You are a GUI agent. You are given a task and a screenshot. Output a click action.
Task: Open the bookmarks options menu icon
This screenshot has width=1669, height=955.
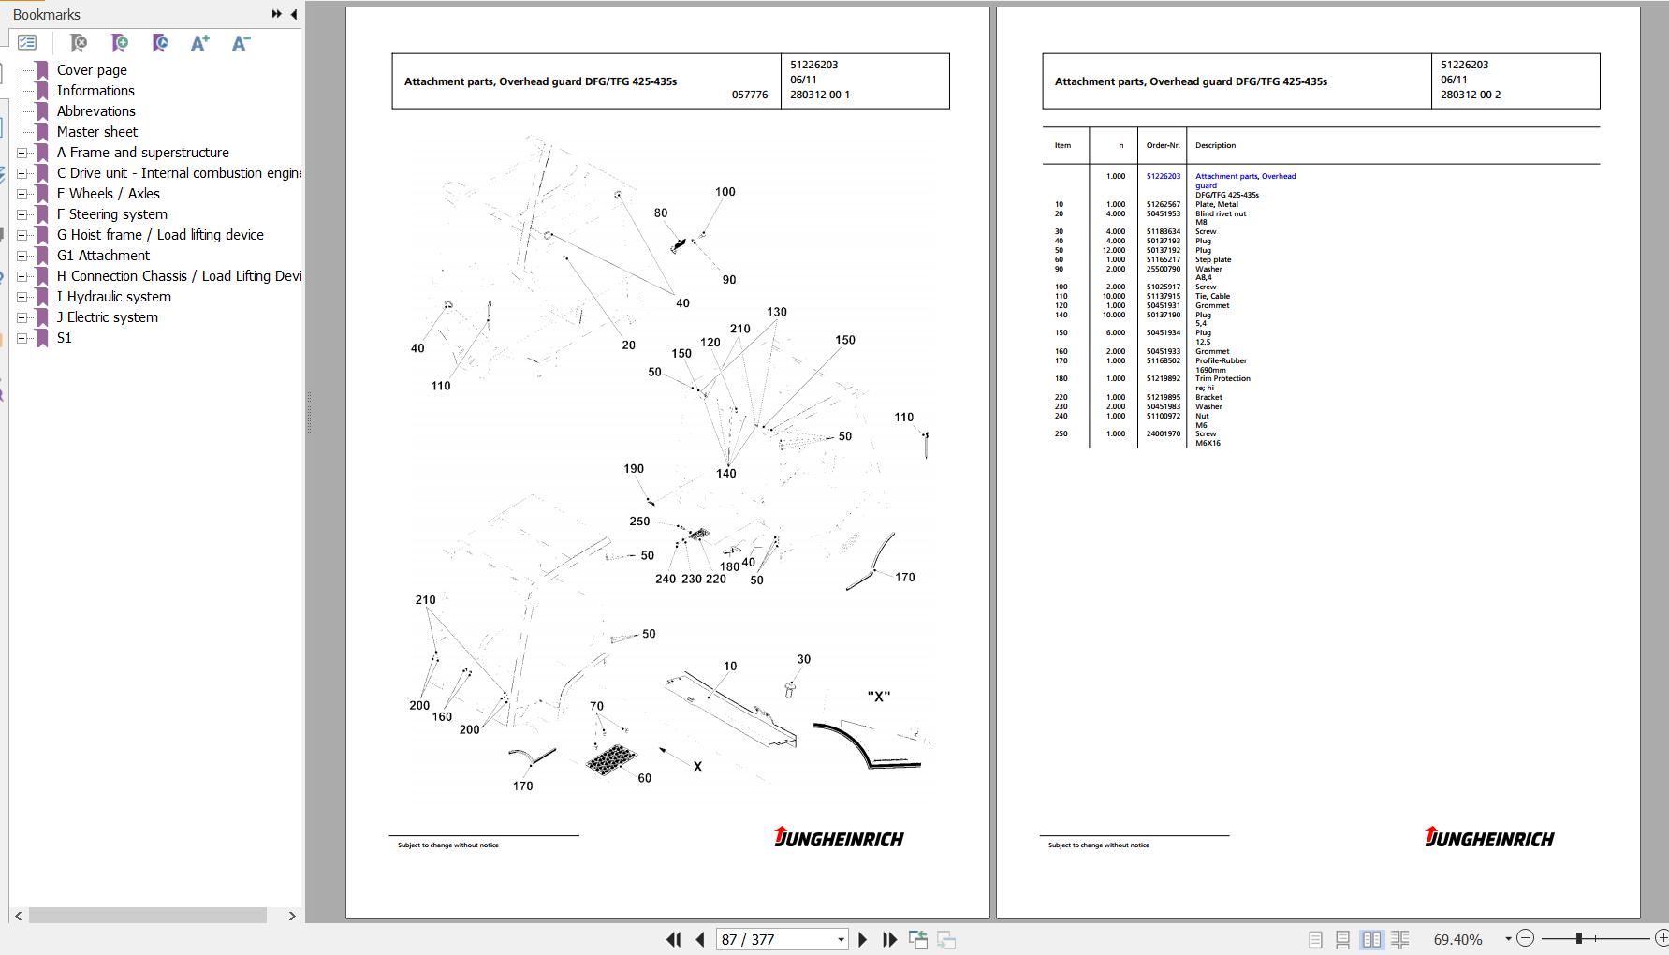pyautogui.click(x=27, y=43)
